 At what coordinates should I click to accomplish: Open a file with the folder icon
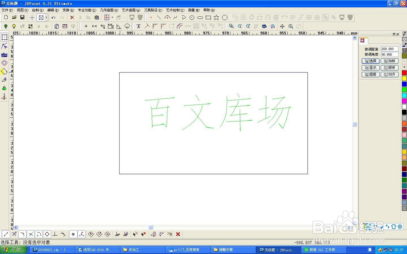(x=14, y=17)
